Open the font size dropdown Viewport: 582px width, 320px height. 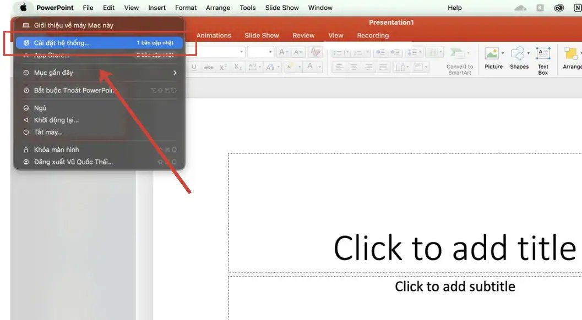[270, 52]
